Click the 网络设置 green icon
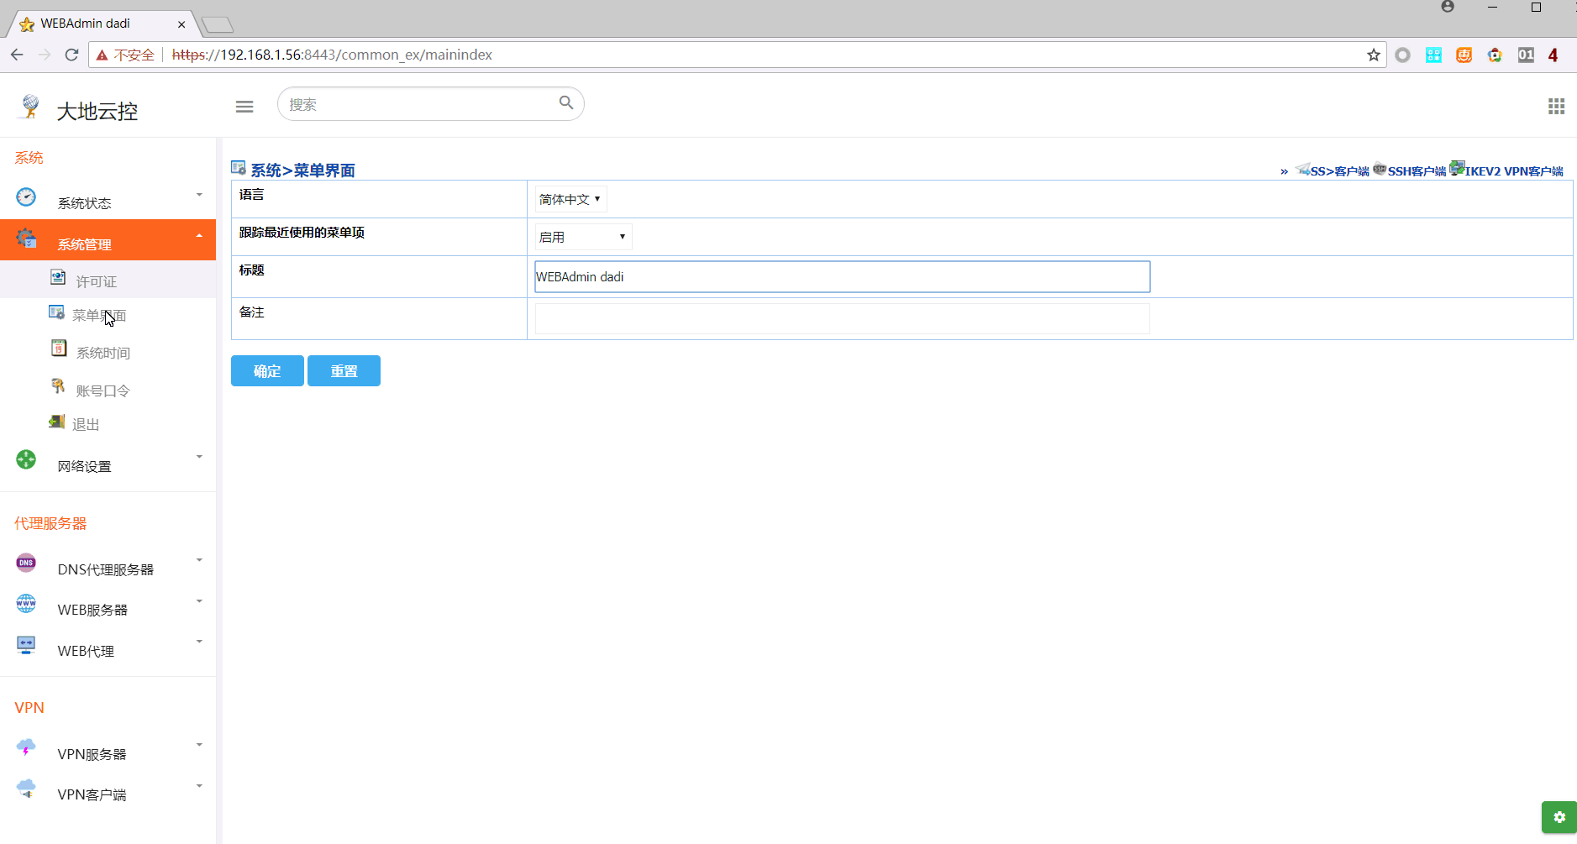 click(x=26, y=459)
